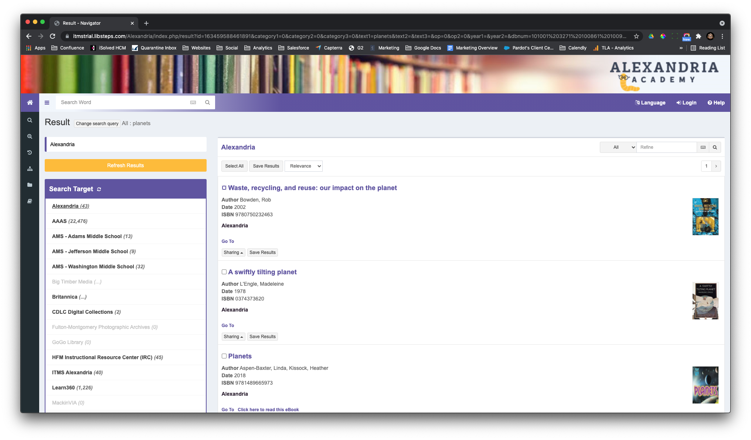Open a new browser tab
Screen dimensions: 751x440
coord(146,23)
